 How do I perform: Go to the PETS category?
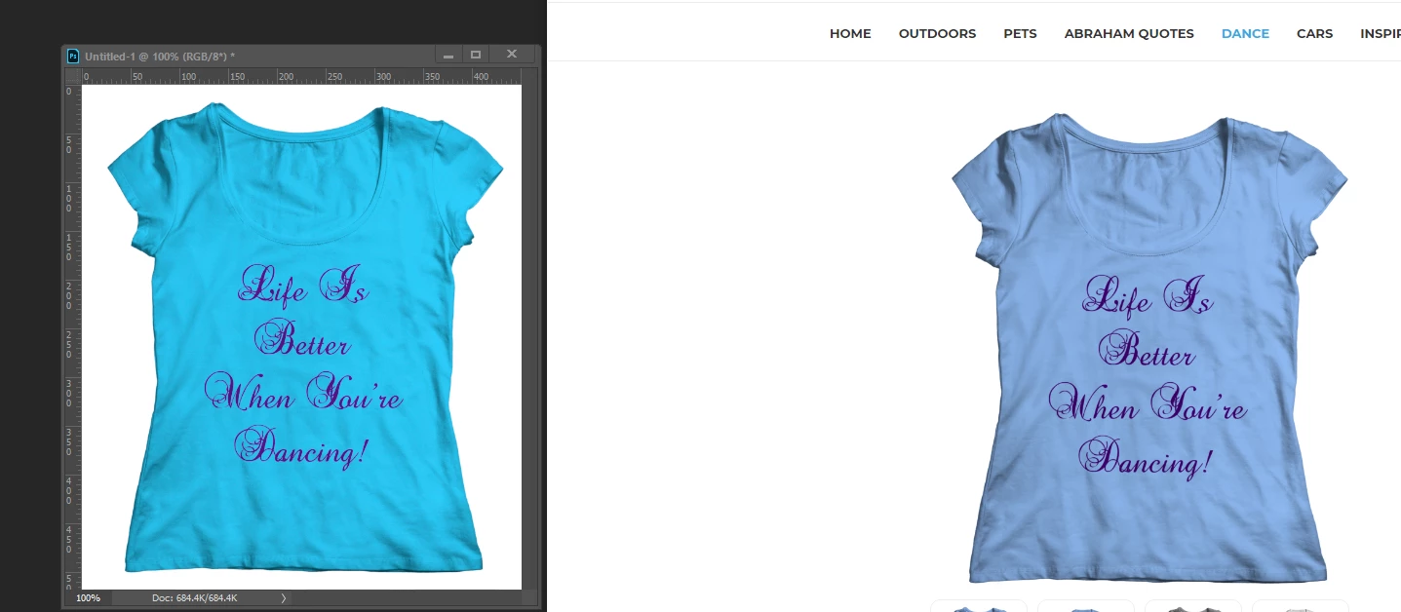point(1020,33)
